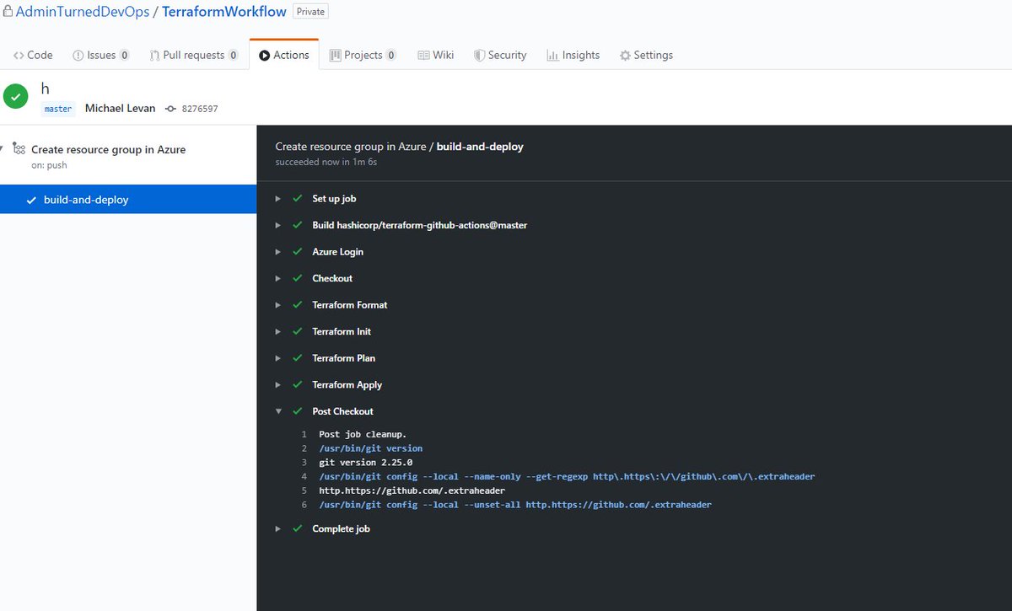Click the Issues count badge 0

(x=124, y=56)
